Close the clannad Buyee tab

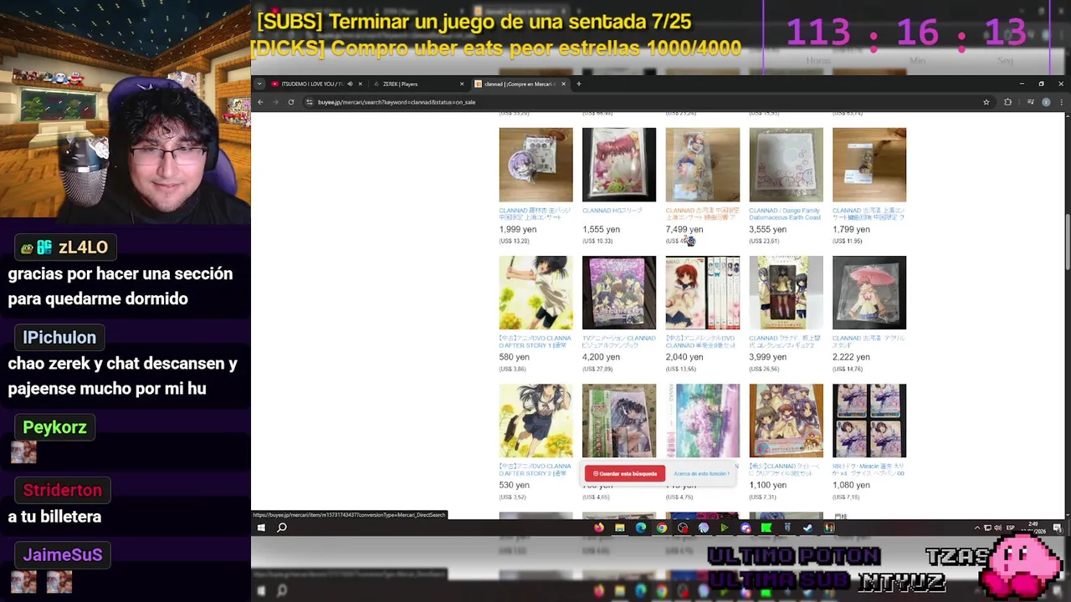(x=563, y=84)
